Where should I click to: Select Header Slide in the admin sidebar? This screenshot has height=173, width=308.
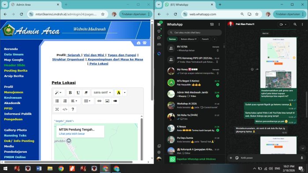tap(15, 65)
